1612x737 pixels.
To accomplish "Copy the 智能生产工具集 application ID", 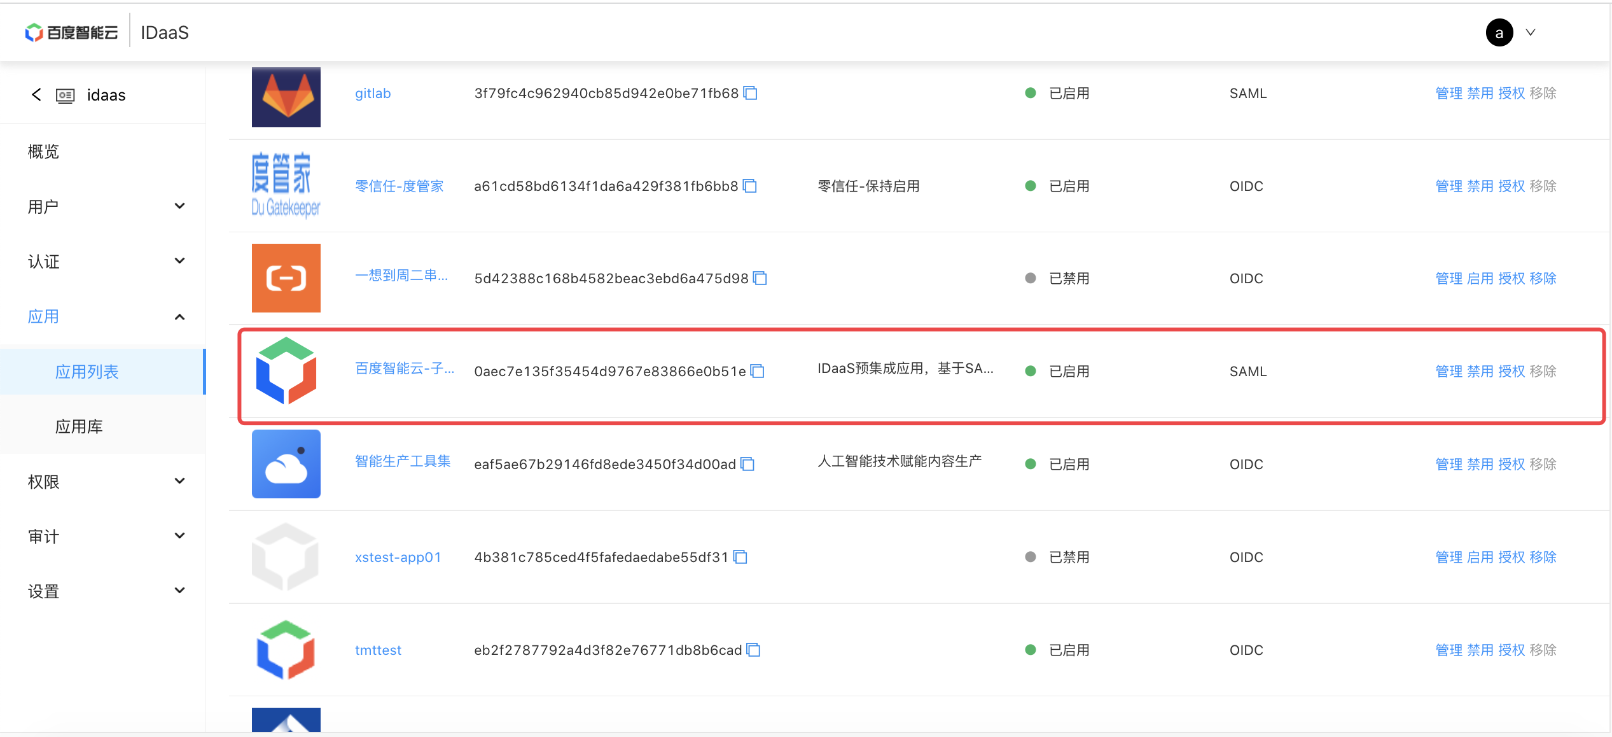I will 747,465.
